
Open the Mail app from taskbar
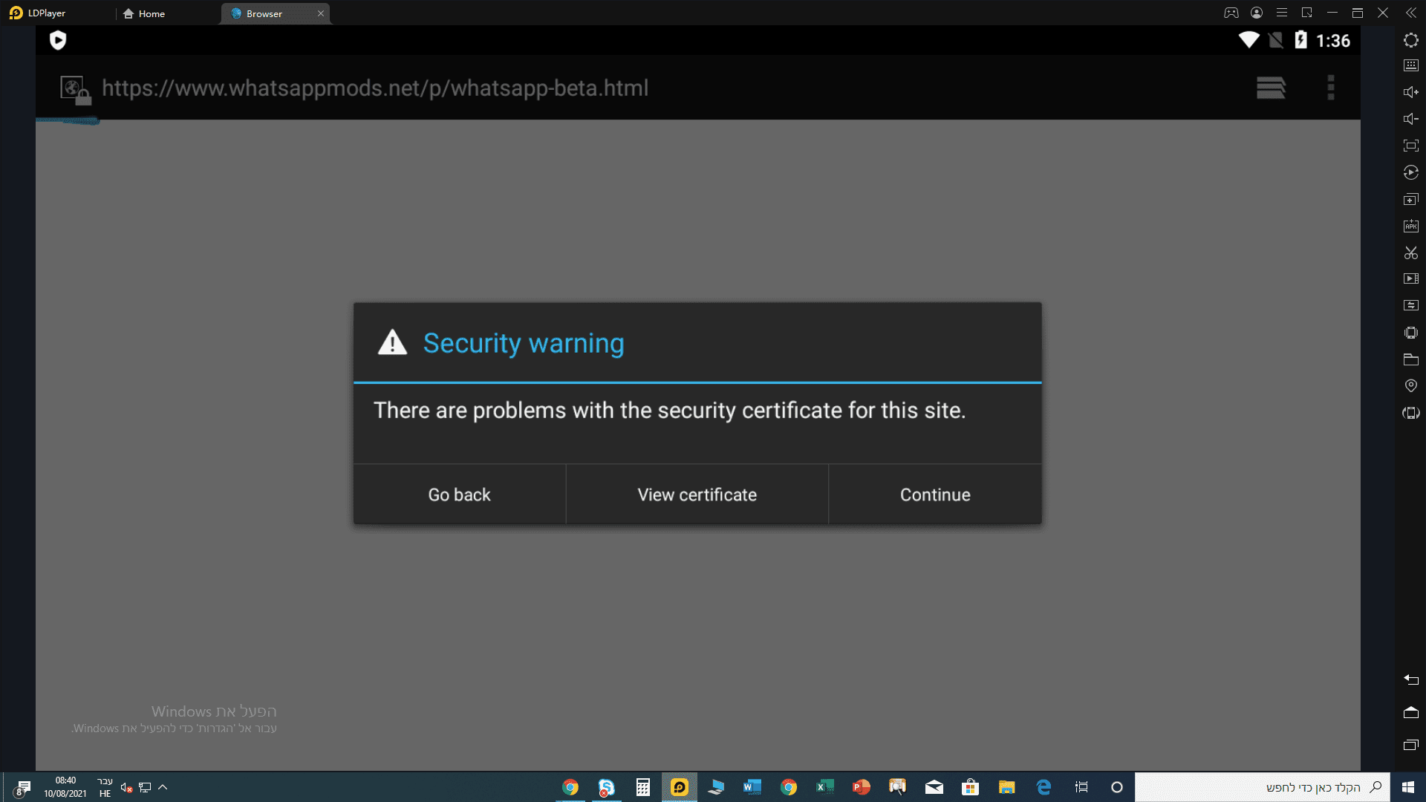click(x=934, y=787)
